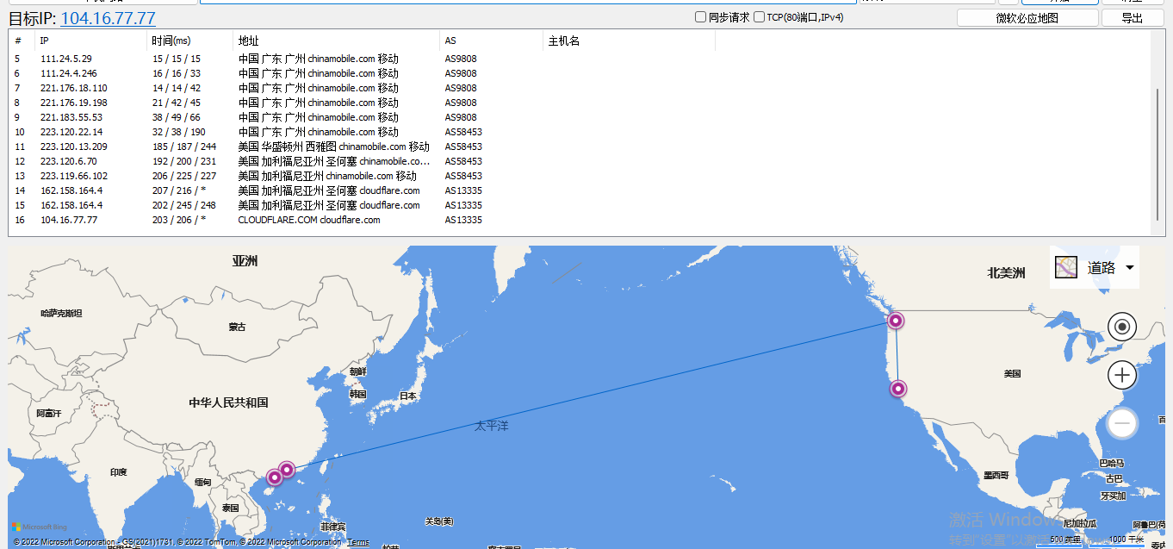Click the road map style thumbnail icon

click(x=1066, y=267)
